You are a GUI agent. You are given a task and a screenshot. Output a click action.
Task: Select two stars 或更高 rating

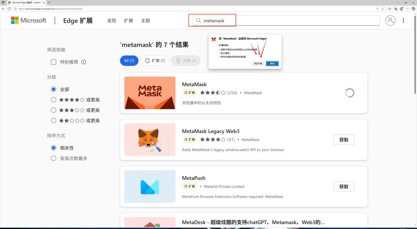[x=53, y=120]
